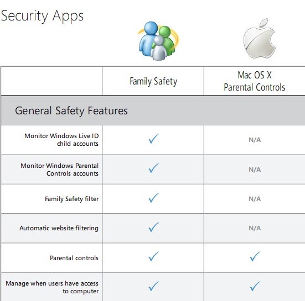Select the Monitor Windows Live ID child accounts label
The width and height of the screenshot is (305, 301).
click(x=61, y=140)
